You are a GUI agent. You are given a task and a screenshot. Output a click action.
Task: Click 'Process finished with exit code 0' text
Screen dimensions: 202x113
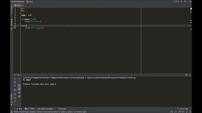pos(39,84)
